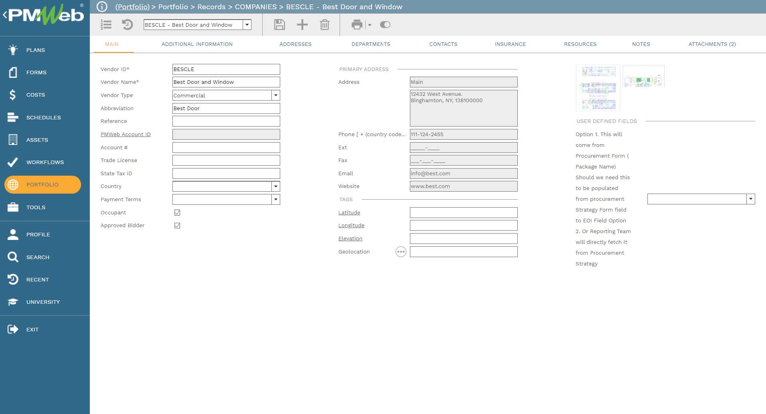Toggle the Occupant checkbox
This screenshot has height=414, width=766.
[177, 213]
